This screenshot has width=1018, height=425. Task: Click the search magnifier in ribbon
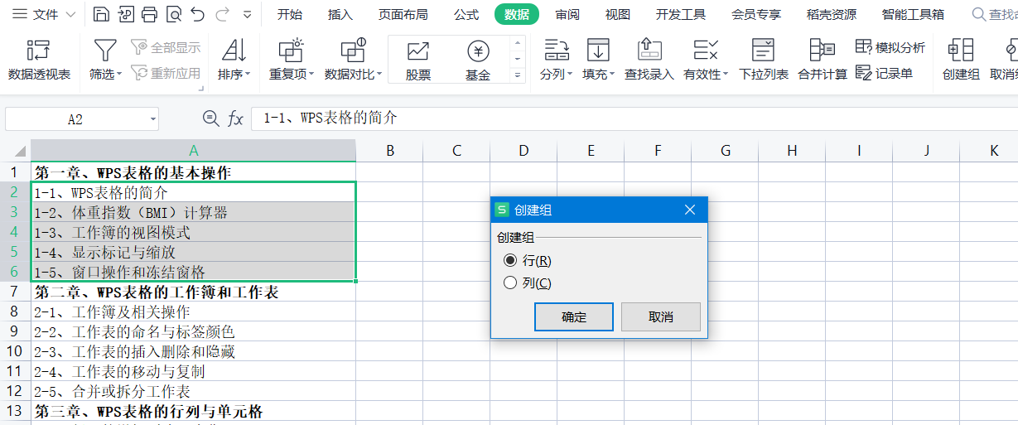979,14
